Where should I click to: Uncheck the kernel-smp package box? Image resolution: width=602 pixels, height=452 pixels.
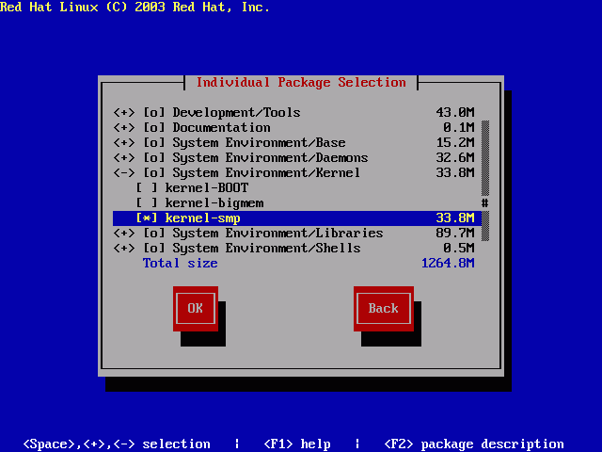click(147, 218)
